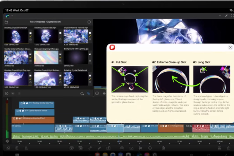The height and width of the screenshot is (156, 234).
Task: Click the first icon in bottom-left toolbar
Action: point(8,148)
